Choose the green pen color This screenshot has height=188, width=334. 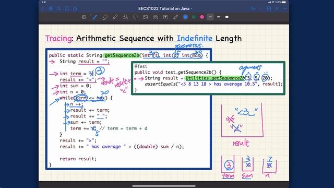194,17
